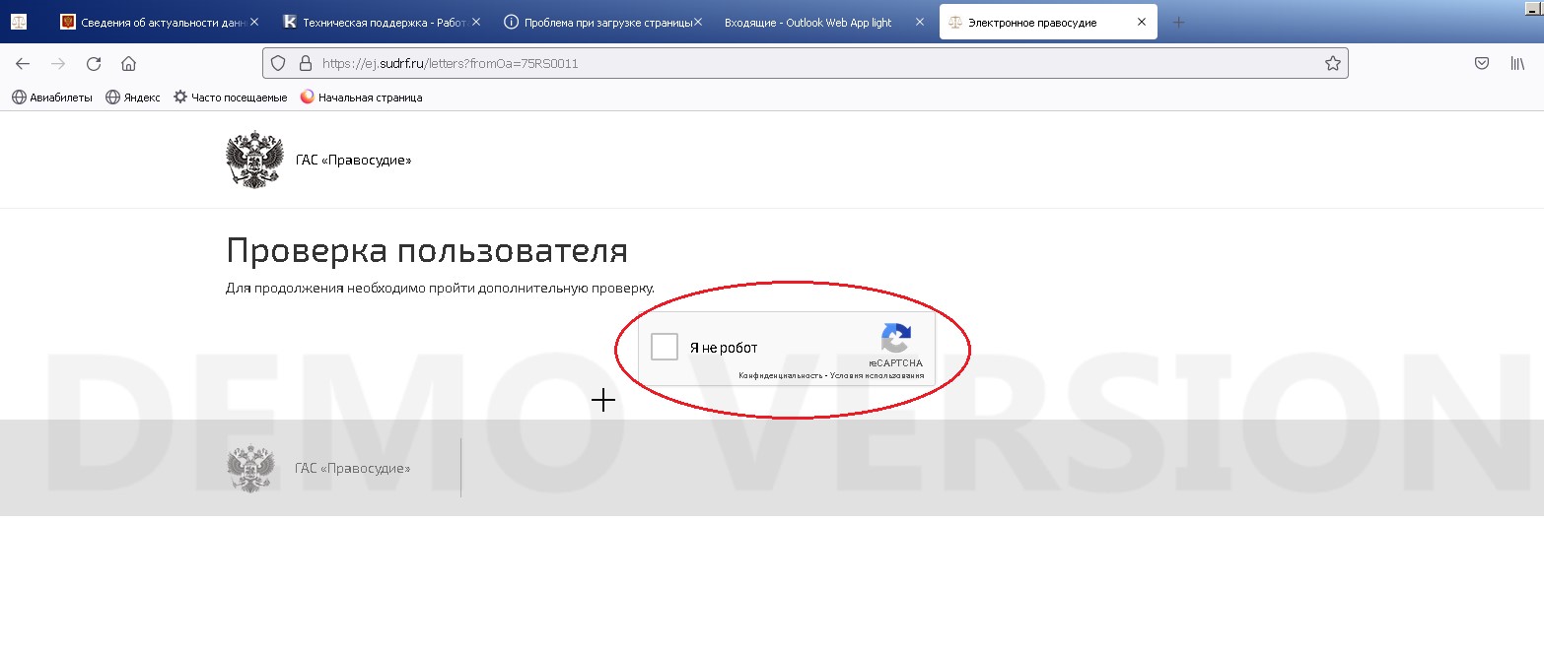This screenshot has height=652, width=1544.
Task: Open the Library sidebar icon
Action: click(1517, 64)
